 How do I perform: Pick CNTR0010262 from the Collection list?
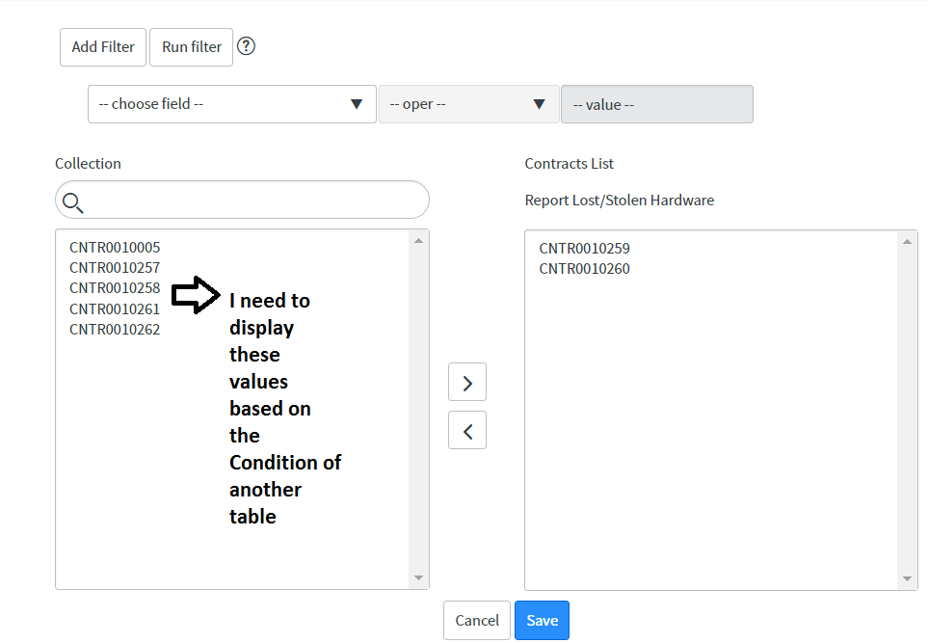(115, 329)
